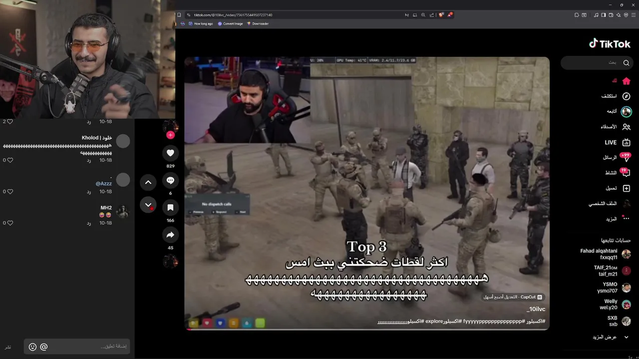The height and width of the screenshot is (359, 639).
Task: Open the browser hamburger menu
Action: coord(633,15)
